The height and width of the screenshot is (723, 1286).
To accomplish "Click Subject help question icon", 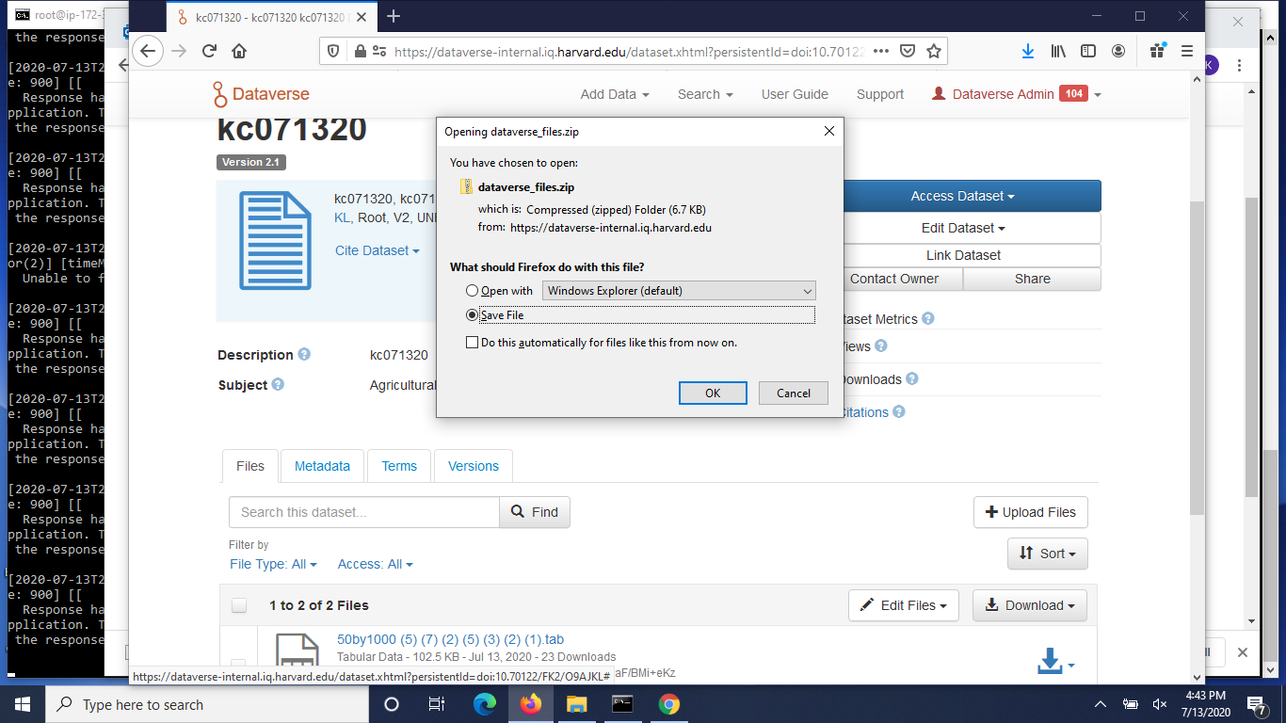I will pyautogui.click(x=278, y=385).
